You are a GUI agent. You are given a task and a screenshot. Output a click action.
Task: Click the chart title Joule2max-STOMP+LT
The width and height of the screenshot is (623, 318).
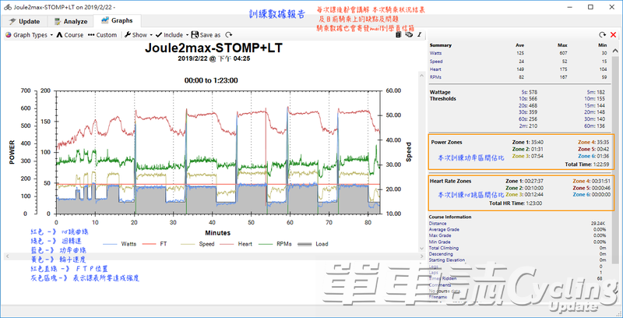[x=213, y=48]
